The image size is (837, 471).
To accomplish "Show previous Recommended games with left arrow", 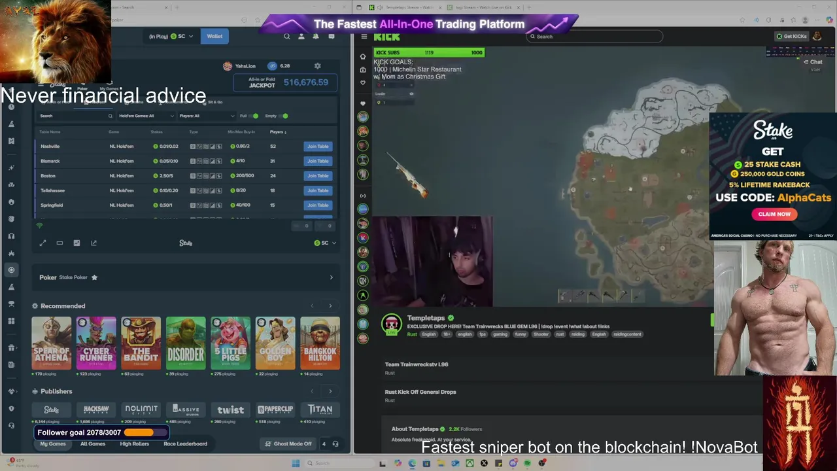I will click(x=312, y=306).
